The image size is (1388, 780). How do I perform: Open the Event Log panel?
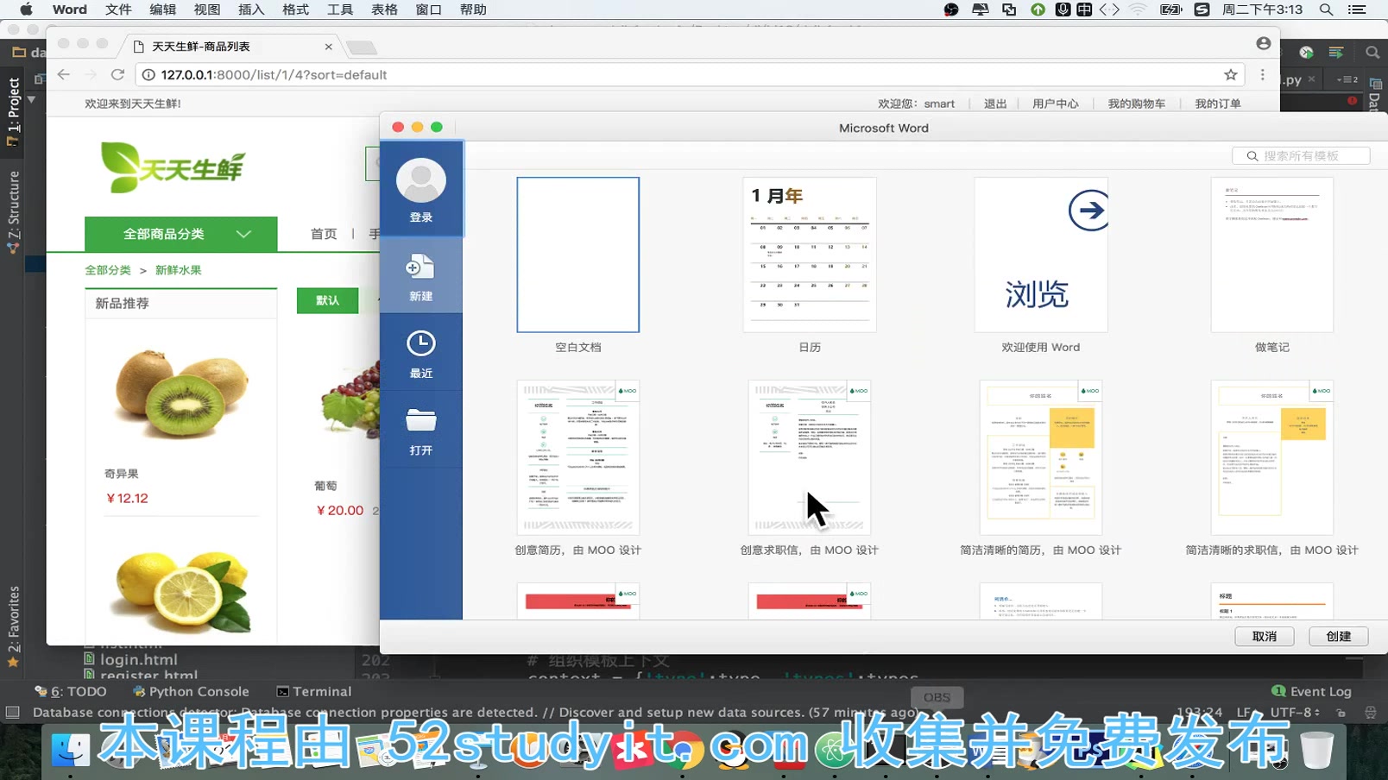tap(1312, 691)
